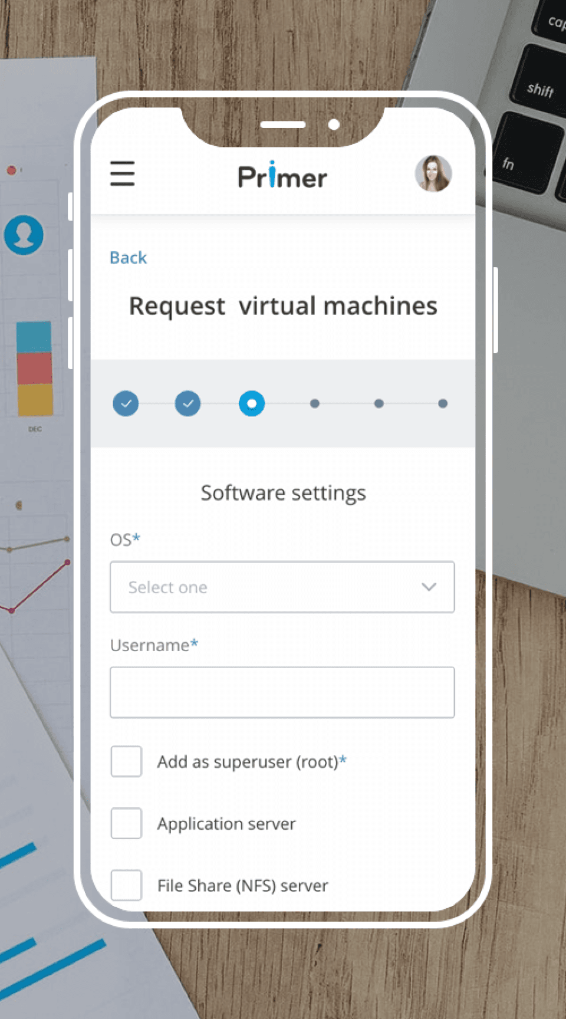Image resolution: width=566 pixels, height=1019 pixels.
Task: Tick the File Share (NFS) server checkbox
Action: [x=126, y=885]
